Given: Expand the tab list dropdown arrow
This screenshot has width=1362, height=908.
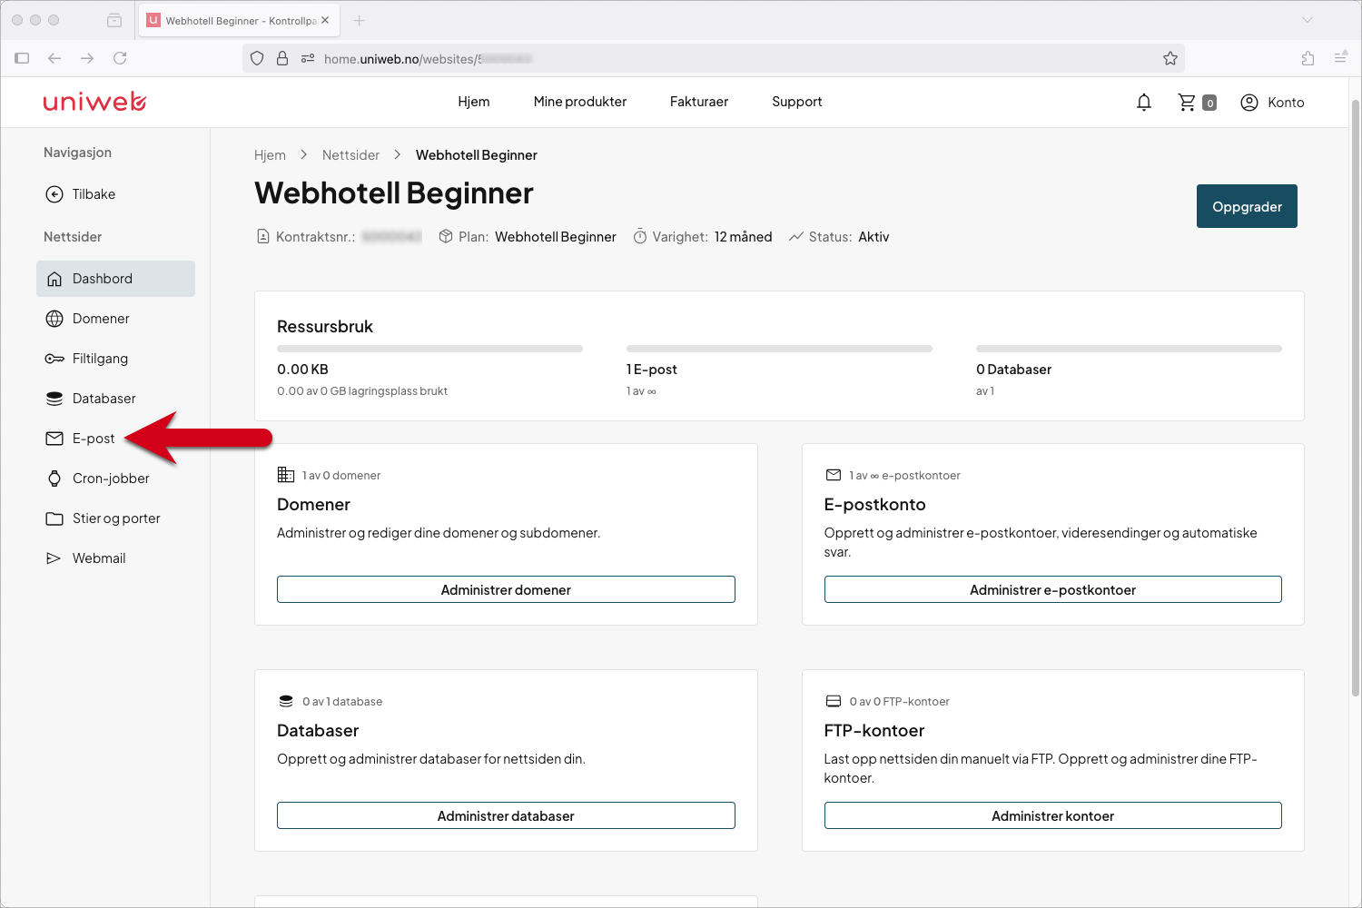Looking at the screenshot, I should pyautogui.click(x=1308, y=20).
